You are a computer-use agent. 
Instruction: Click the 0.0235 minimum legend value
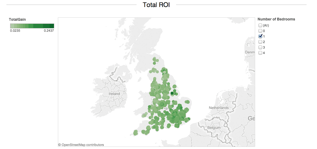click(x=15, y=31)
